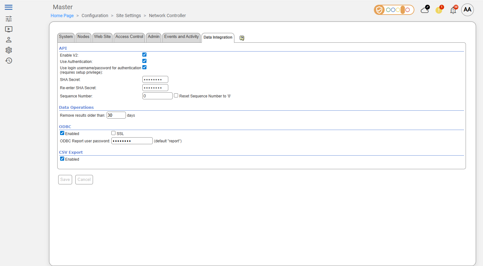Check Reset Sequence Number to '0'
The height and width of the screenshot is (266, 483).
coord(176,96)
